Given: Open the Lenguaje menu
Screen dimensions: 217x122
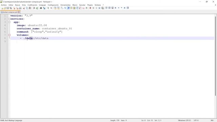Looking at the screenshot, I should [42, 5].
